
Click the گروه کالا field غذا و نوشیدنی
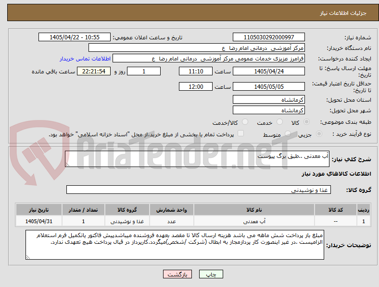pos(199,190)
